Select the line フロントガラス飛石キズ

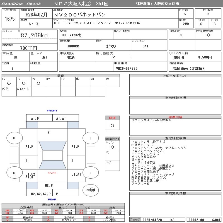tap(148, 142)
